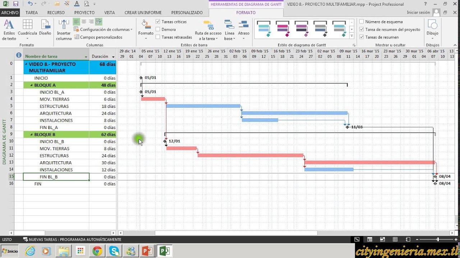
Task: Enable Número de esquema checkbox
Action: (x=362, y=21)
